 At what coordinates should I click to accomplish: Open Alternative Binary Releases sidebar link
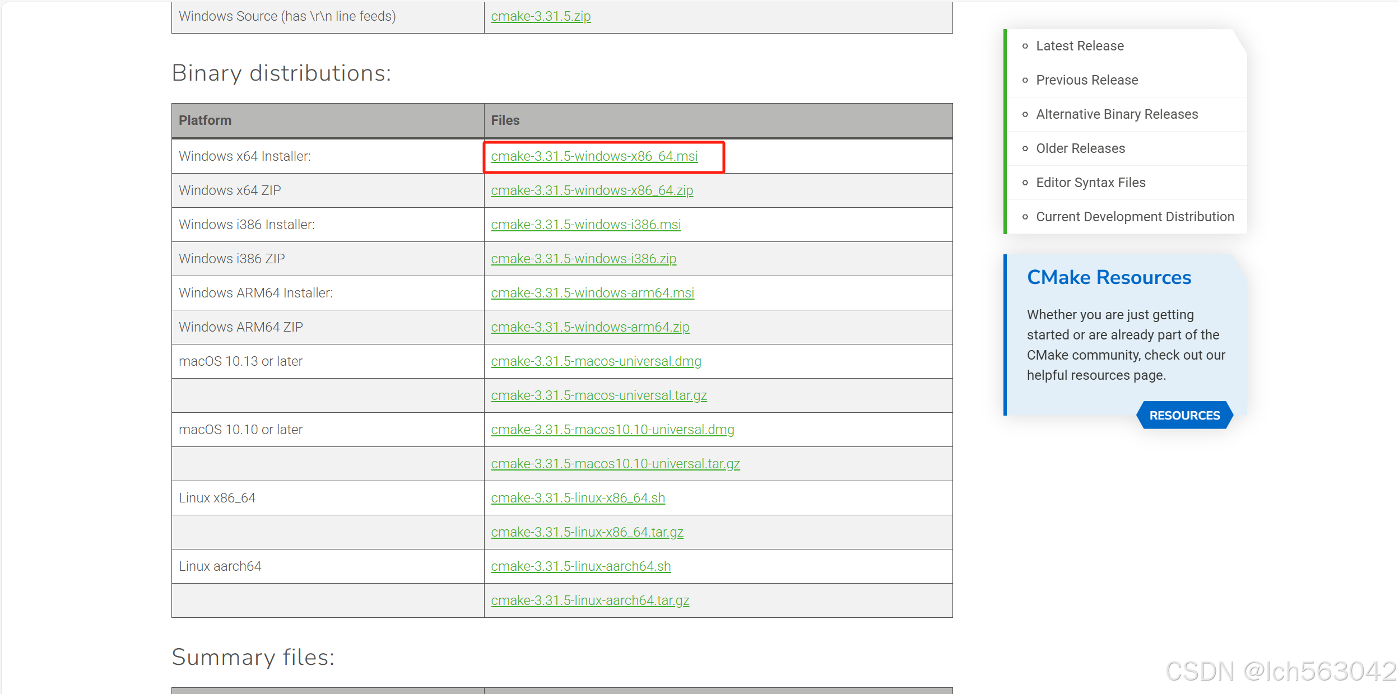pos(1117,114)
